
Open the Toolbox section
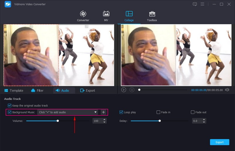[152, 16]
